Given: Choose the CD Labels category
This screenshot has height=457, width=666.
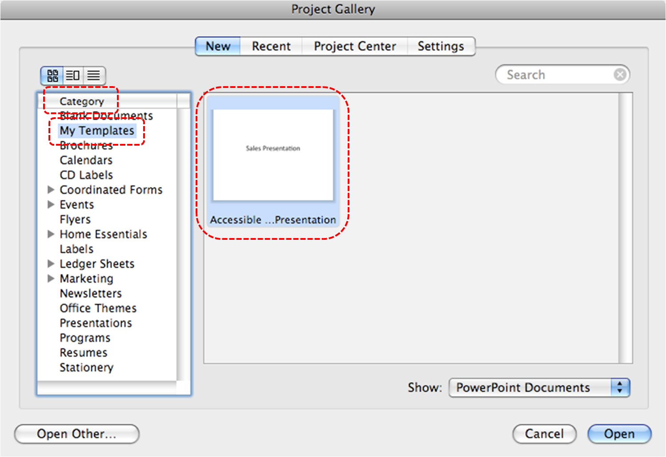Looking at the screenshot, I should pyautogui.click(x=86, y=175).
